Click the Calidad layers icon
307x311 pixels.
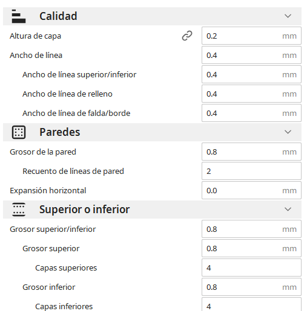19,16
